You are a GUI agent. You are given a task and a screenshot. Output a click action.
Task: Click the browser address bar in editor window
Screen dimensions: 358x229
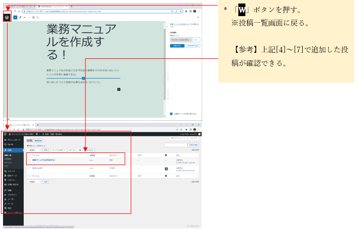point(101,11)
